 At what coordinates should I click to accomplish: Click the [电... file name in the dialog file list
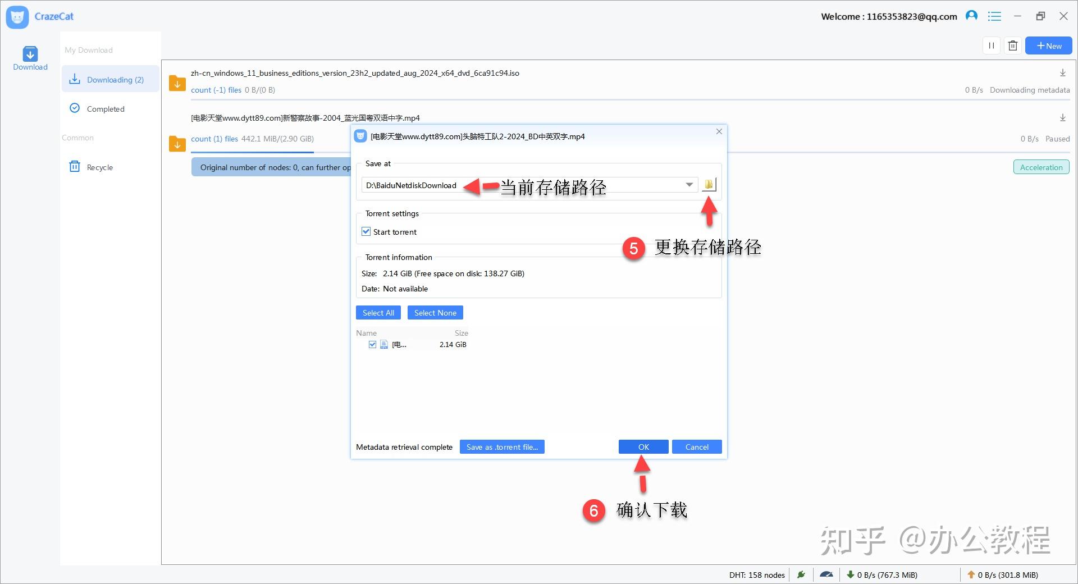pos(399,345)
